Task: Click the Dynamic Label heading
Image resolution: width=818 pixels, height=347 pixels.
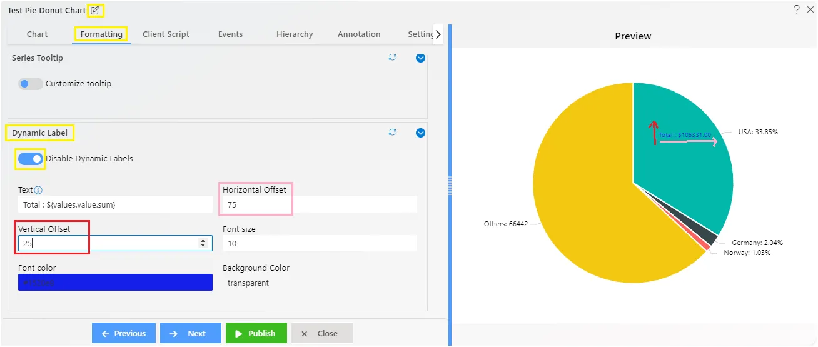Action: [x=39, y=133]
